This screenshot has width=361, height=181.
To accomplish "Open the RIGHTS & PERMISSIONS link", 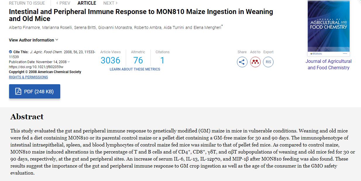I will (28, 77).
